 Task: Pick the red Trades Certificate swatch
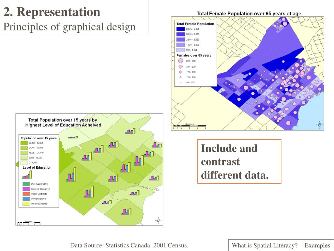pos(26,194)
